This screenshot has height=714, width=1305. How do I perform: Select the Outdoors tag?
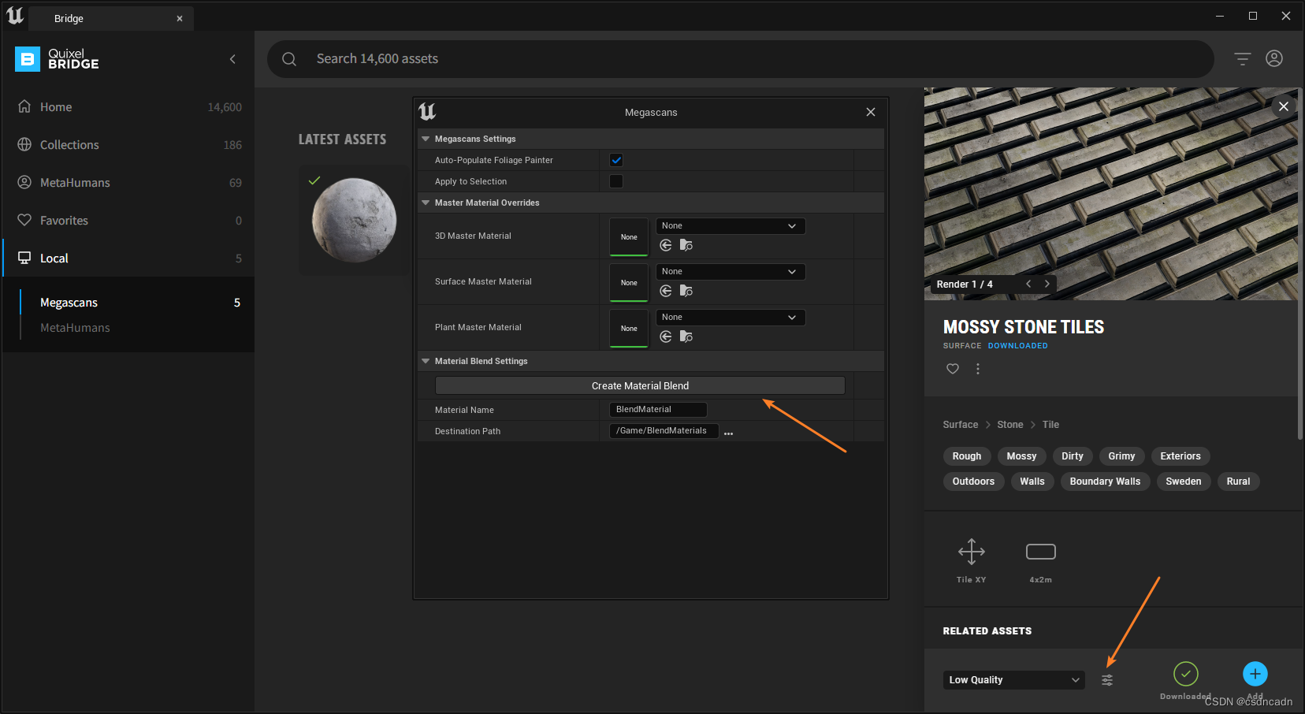coord(973,482)
